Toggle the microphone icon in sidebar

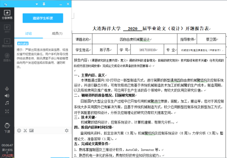[x=7, y=89]
